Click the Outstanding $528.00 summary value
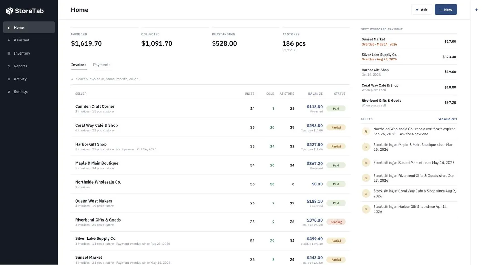This screenshot has width=483, height=265. pyautogui.click(x=224, y=43)
